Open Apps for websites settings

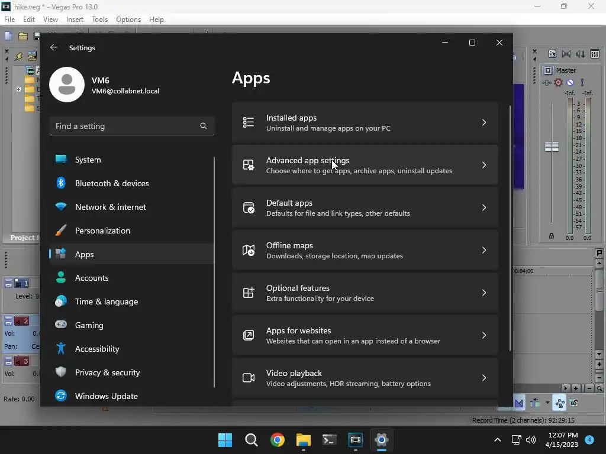pos(365,335)
